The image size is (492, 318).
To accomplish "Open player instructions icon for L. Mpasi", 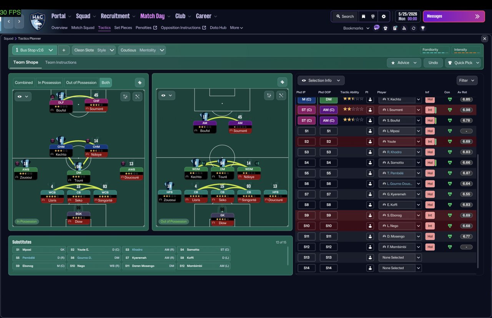I will tap(370, 131).
